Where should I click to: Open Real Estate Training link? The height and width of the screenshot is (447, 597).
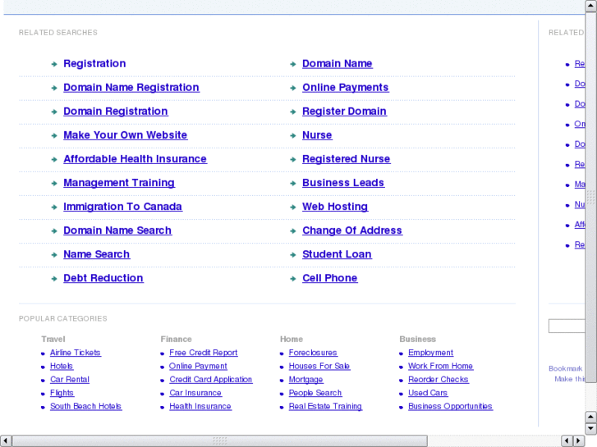325,406
